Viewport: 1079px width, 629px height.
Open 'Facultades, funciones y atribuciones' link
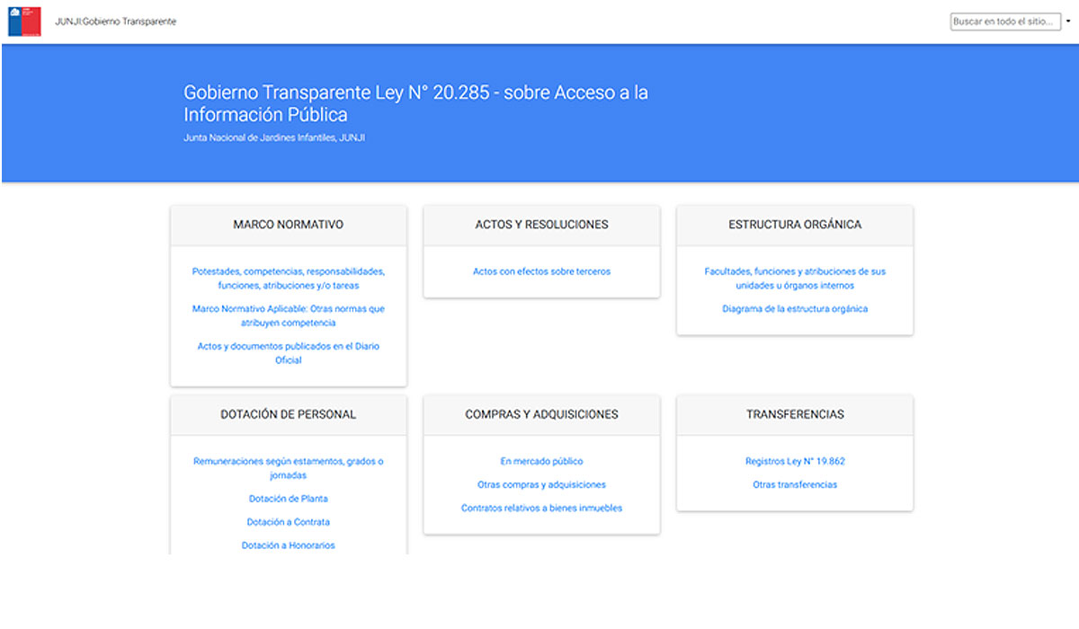pyautogui.click(x=795, y=279)
